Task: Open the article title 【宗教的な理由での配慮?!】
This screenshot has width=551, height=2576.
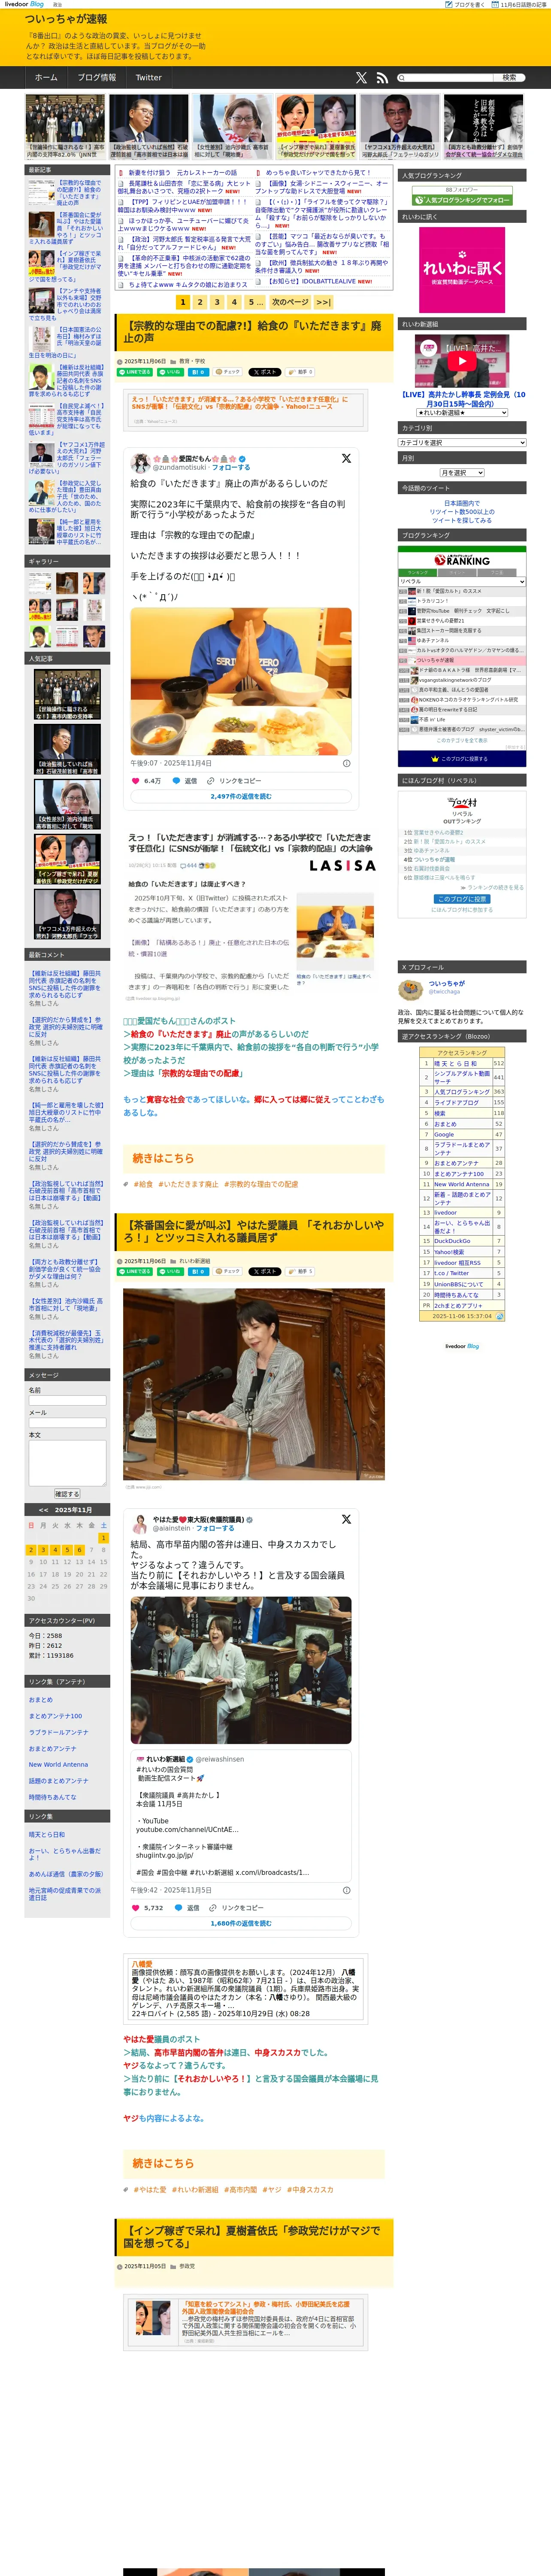Action: [252, 332]
